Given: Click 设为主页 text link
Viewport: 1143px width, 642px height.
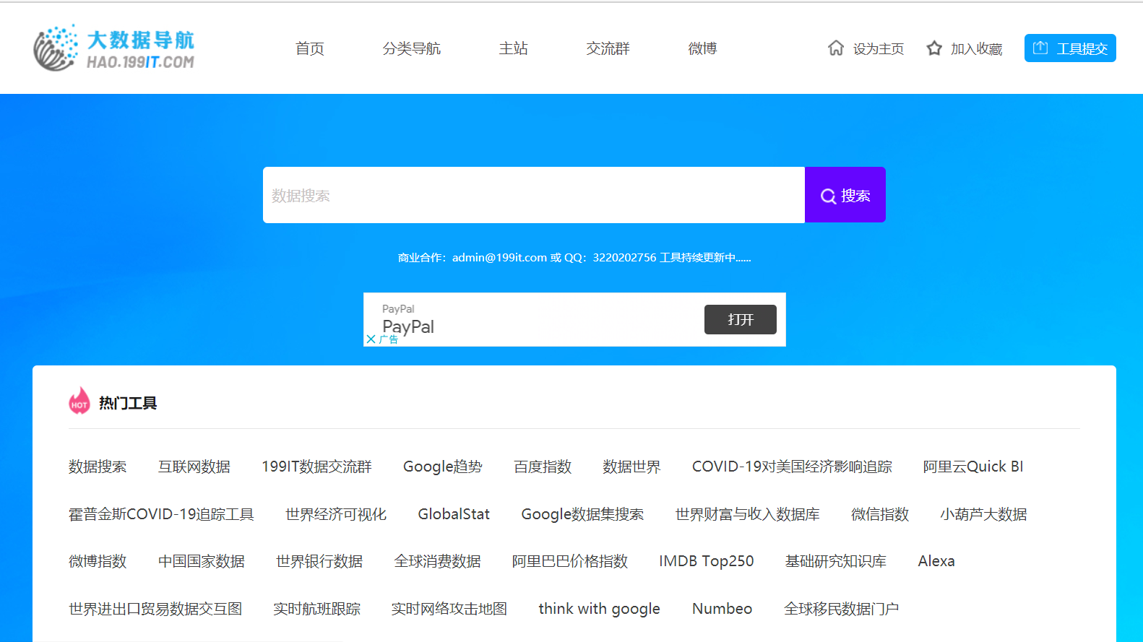Looking at the screenshot, I should point(879,48).
